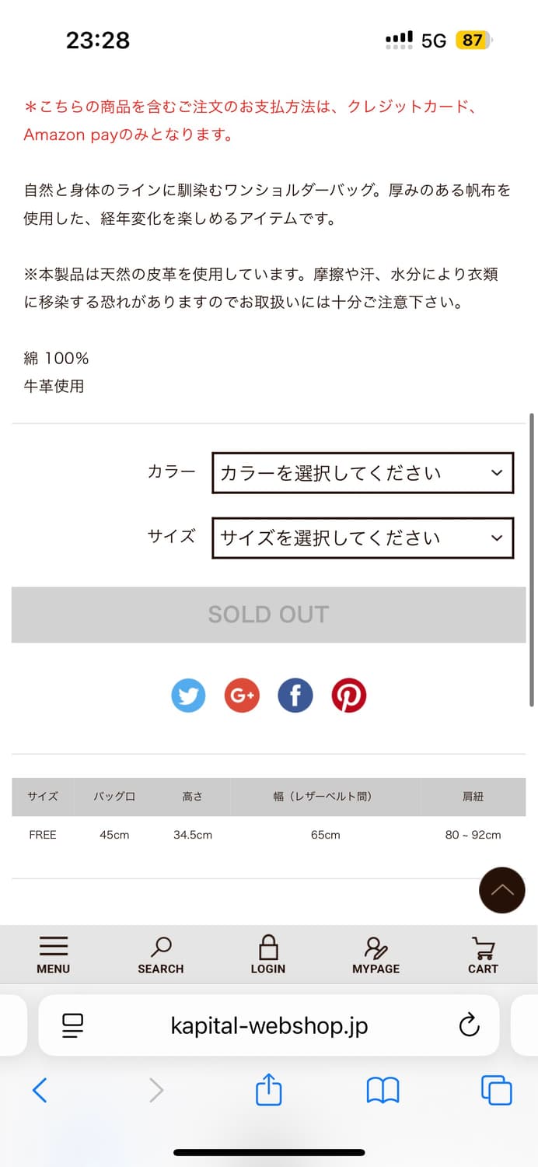Open MYPAGE from bottom nav
This screenshot has height=1167, width=538.
[376, 955]
